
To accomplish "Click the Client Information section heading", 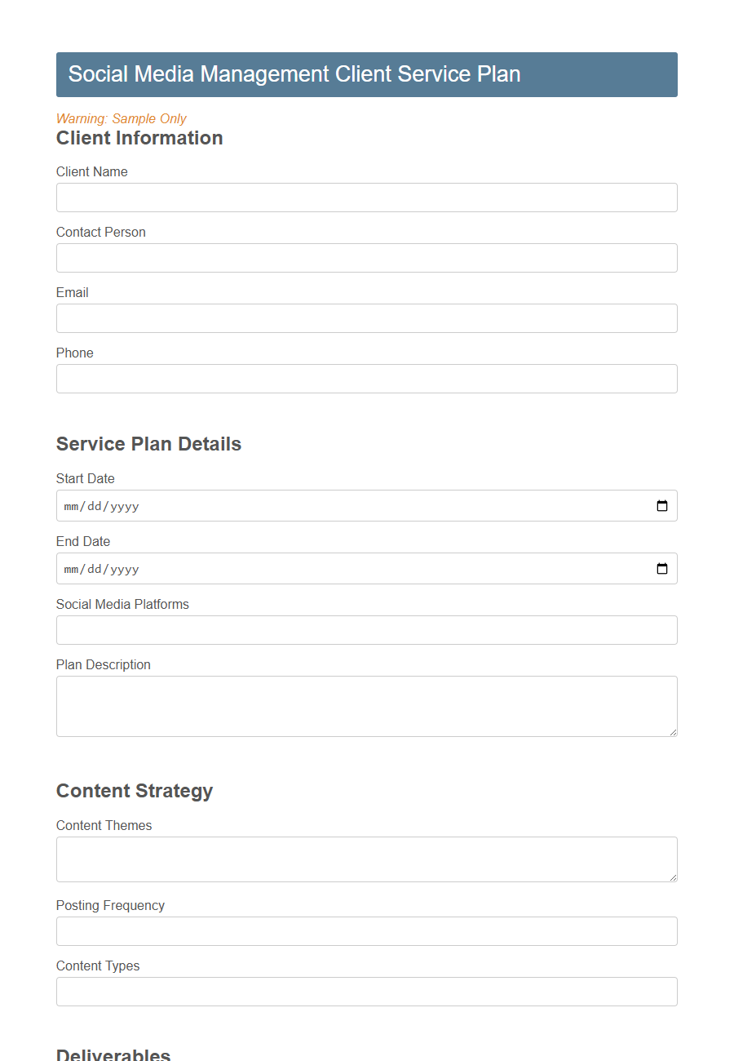I will pyautogui.click(x=139, y=138).
